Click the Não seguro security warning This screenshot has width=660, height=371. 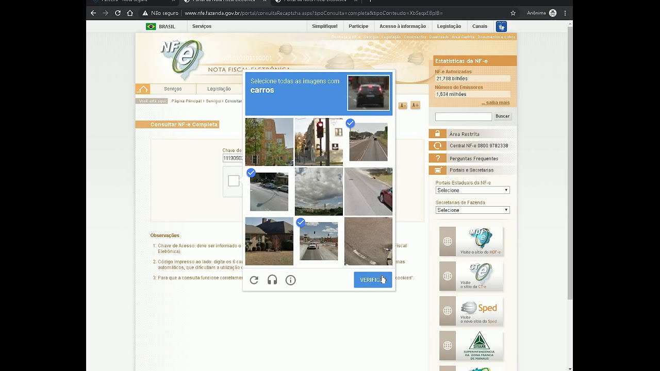click(160, 13)
